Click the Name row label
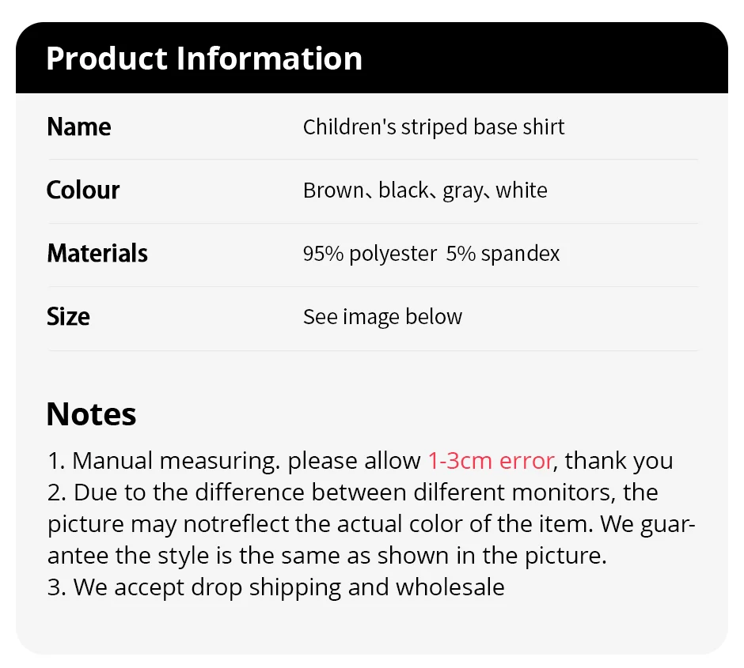744x668 pixels. tap(79, 127)
